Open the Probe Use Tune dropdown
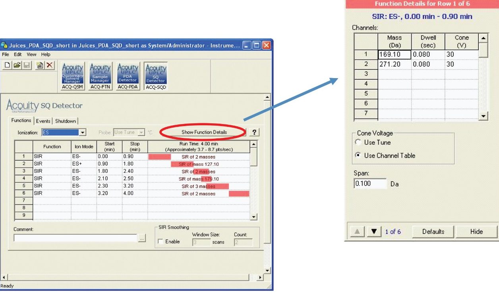Image resolution: width=499 pixels, height=293 pixels. pyautogui.click(x=141, y=132)
